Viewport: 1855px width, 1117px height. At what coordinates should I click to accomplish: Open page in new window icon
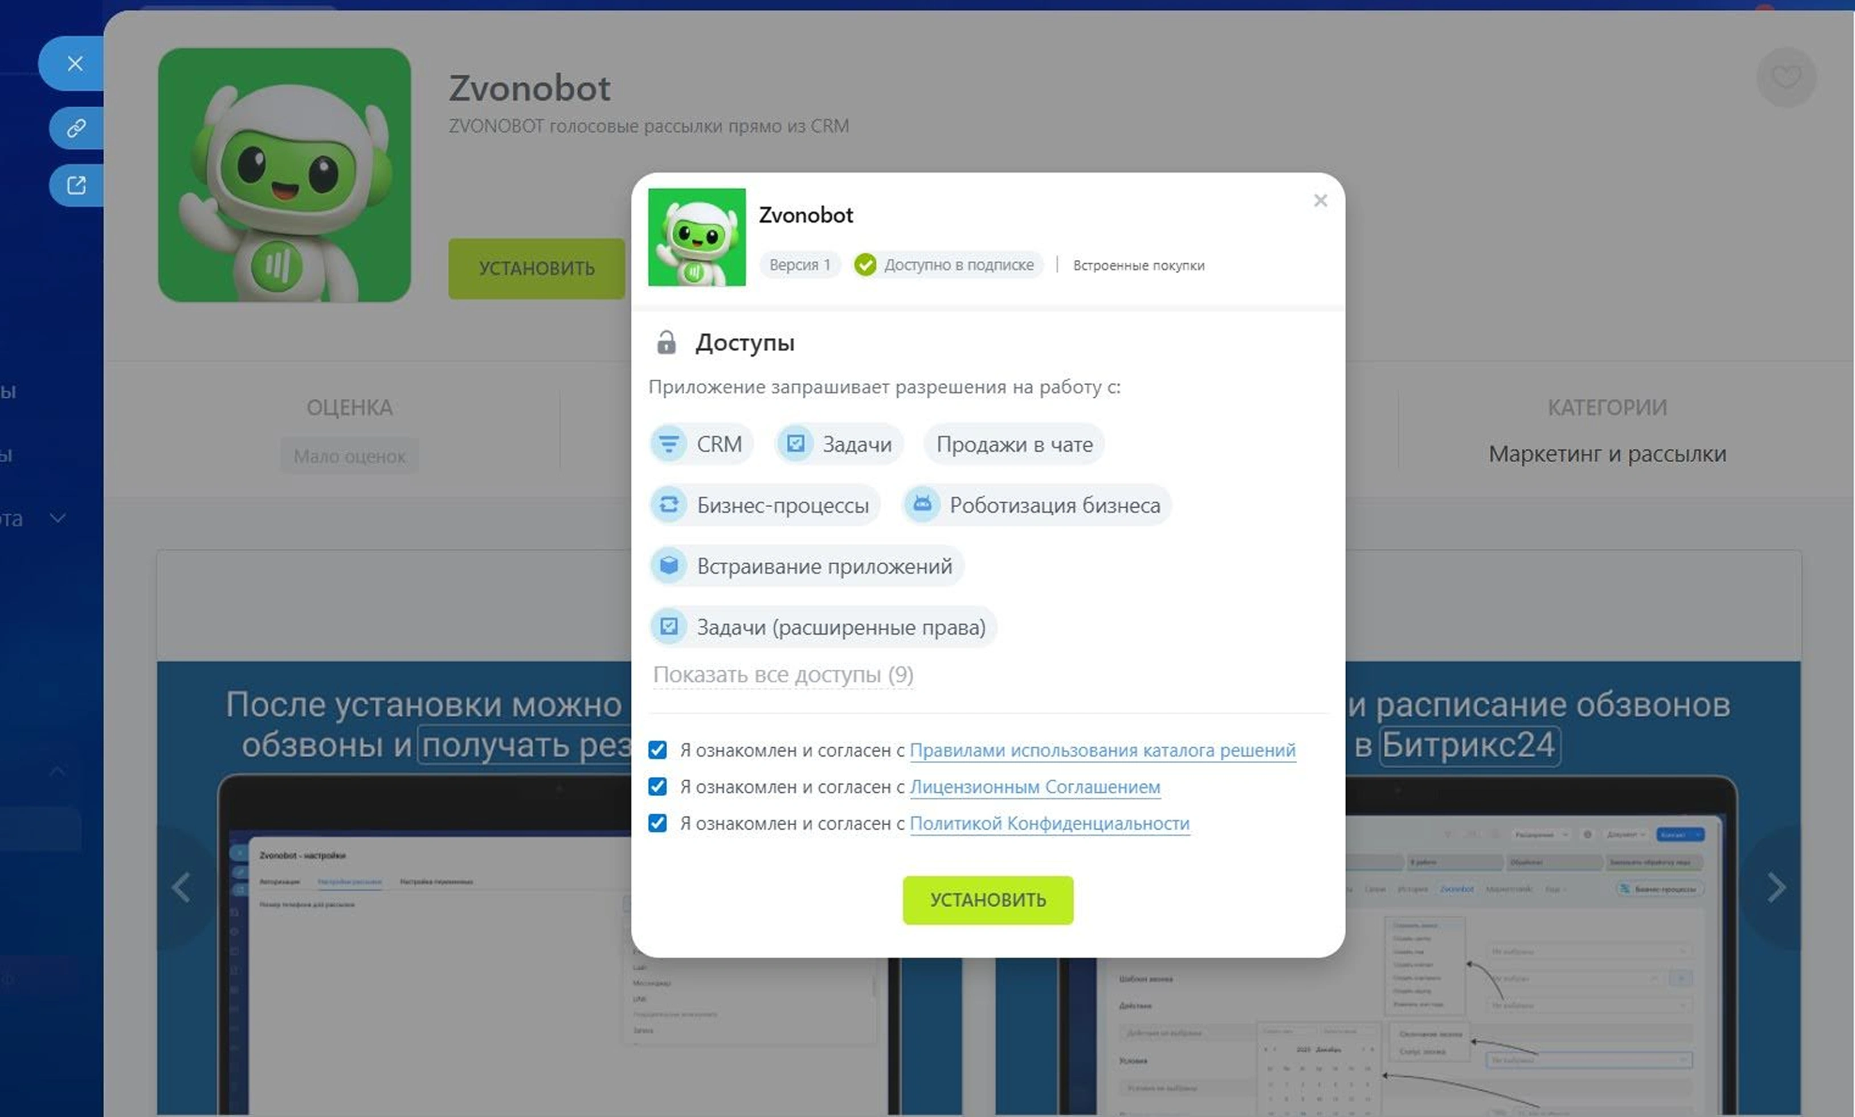pyautogui.click(x=76, y=185)
